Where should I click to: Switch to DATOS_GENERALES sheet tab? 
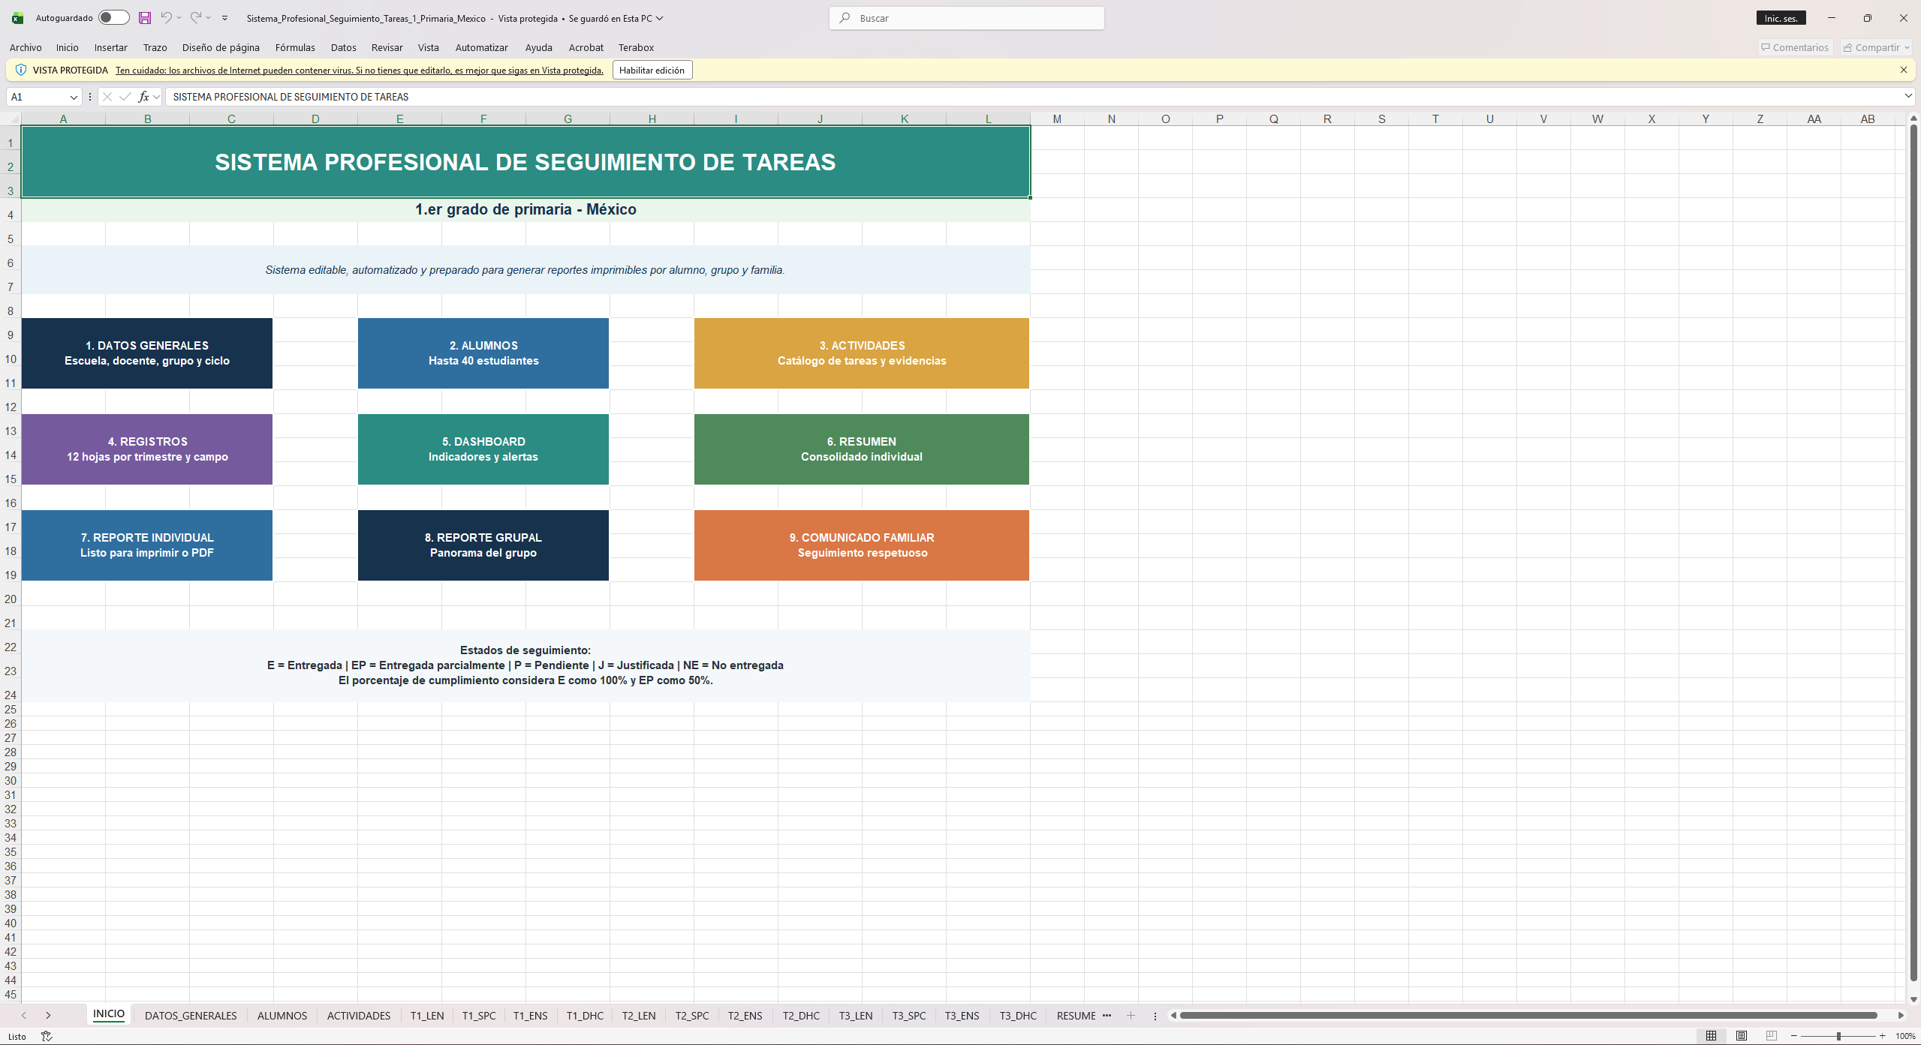[x=191, y=1016]
